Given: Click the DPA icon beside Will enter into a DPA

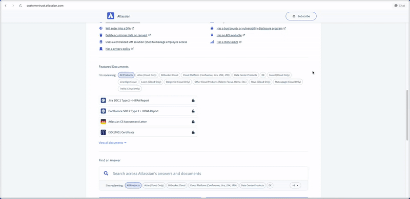Looking at the screenshot, I should [101, 29].
